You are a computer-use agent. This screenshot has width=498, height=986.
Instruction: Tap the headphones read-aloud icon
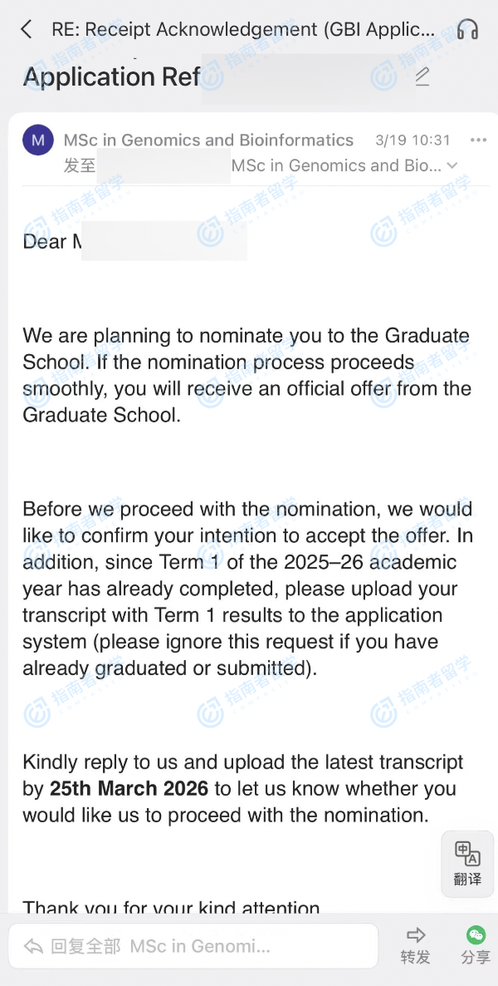[468, 30]
